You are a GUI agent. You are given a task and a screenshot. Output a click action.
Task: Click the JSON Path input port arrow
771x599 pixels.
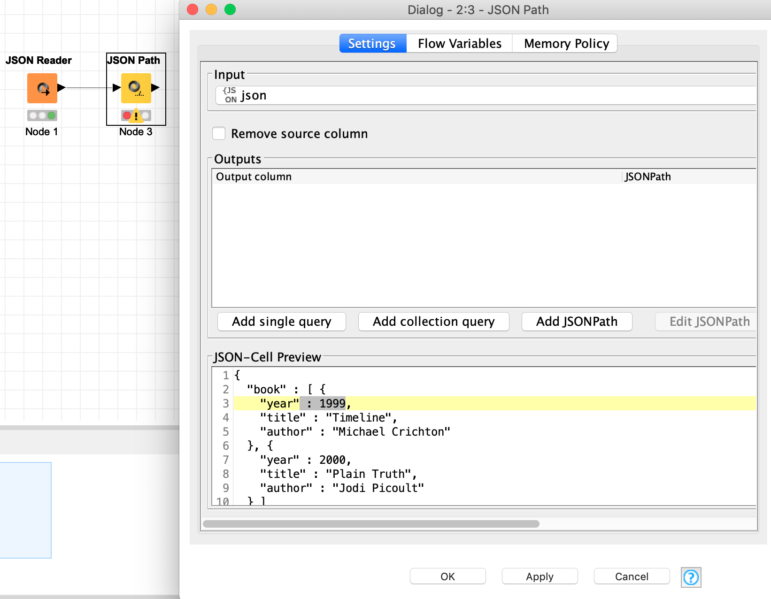point(117,88)
